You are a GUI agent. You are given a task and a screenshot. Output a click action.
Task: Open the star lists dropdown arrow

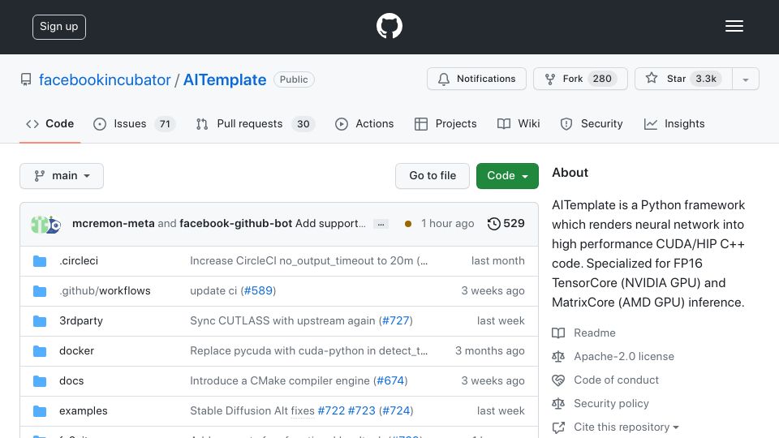[x=745, y=79]
